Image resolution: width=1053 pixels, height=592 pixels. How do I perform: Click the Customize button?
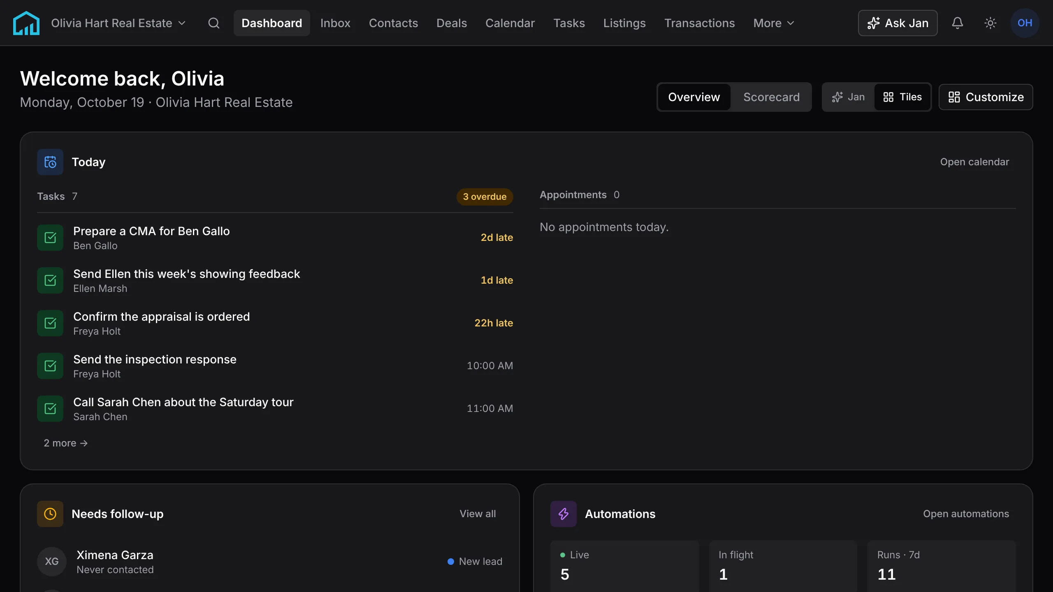tap(986, 97)
